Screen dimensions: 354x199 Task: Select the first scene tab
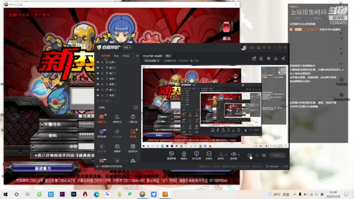pos(105,56)
